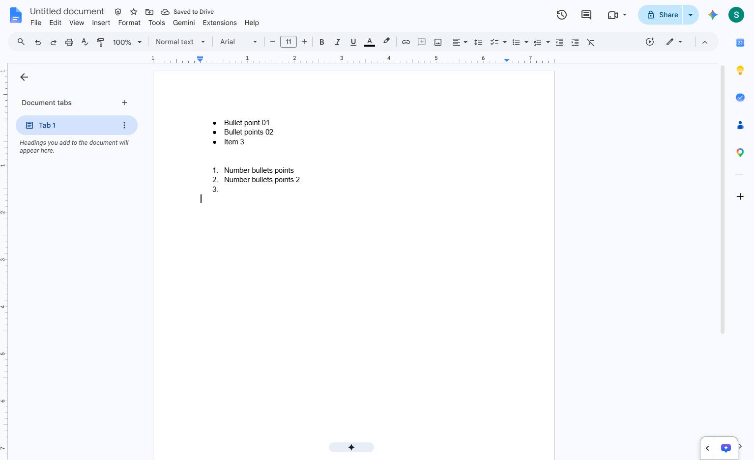Open the Gemini sparkle icon
This screenshot has width=754, height=460.
point(713,15)
